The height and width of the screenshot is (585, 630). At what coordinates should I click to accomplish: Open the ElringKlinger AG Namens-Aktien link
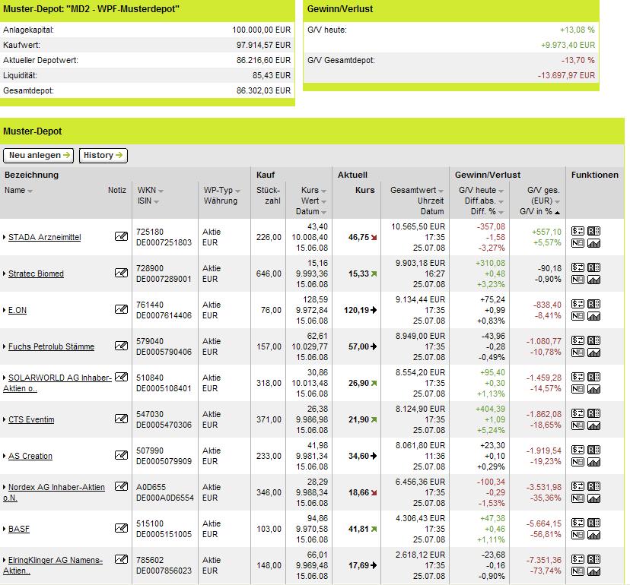[53, 565]
